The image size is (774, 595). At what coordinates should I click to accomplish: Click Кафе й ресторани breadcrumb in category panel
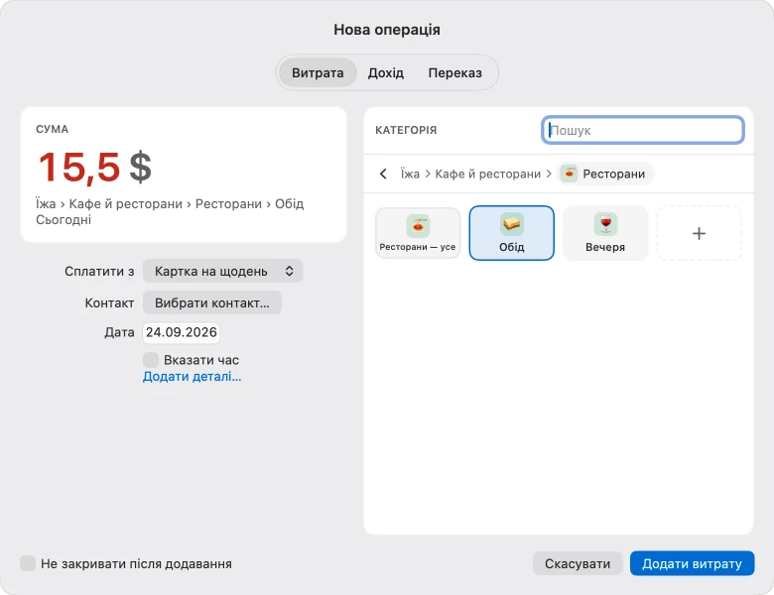click(x=487, y=174)
